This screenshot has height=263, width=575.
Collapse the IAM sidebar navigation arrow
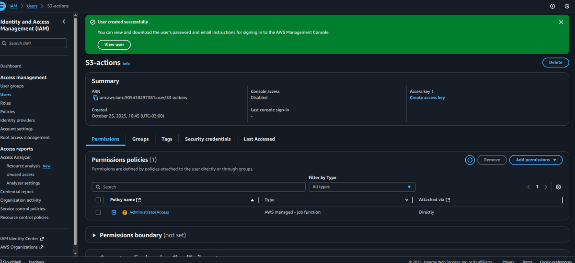coord(64,22)
